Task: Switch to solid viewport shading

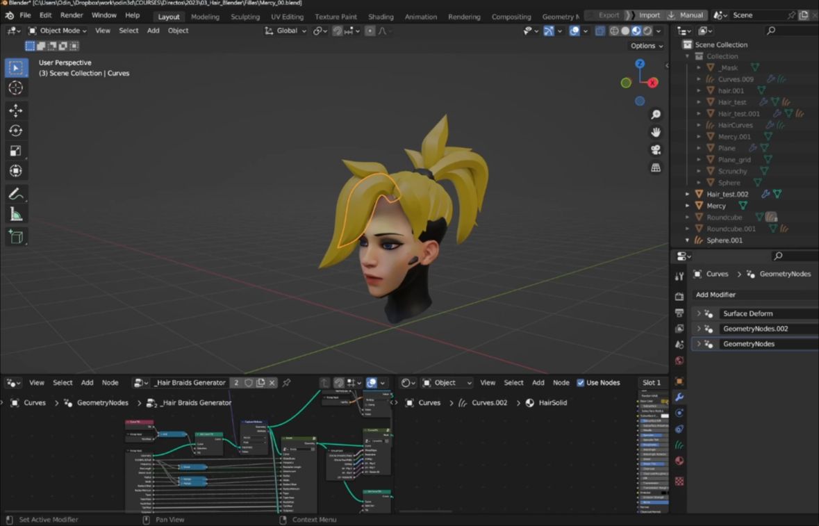Action: click(x=625, y=31)
